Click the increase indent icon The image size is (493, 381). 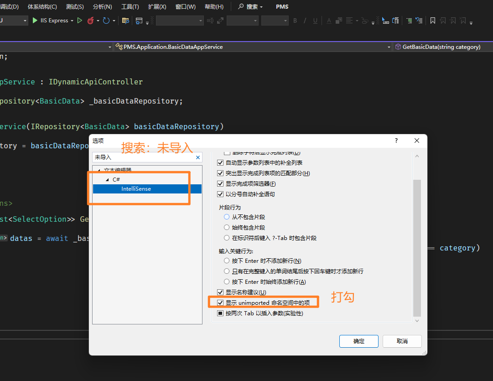point(409,21)
